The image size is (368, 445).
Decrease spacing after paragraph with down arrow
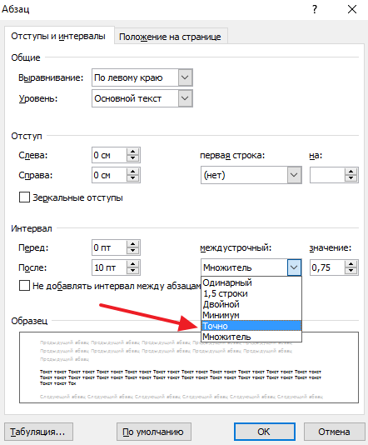click(132, 271)
